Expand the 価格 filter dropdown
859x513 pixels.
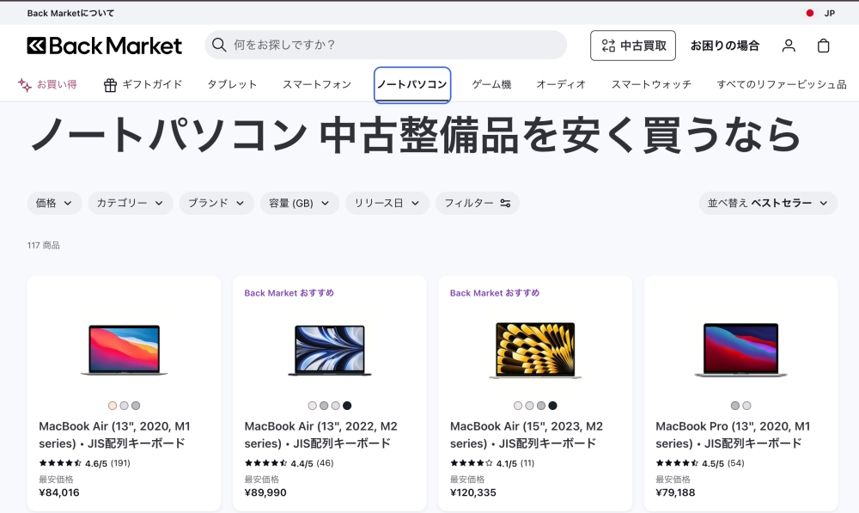(x=55, y=204)
